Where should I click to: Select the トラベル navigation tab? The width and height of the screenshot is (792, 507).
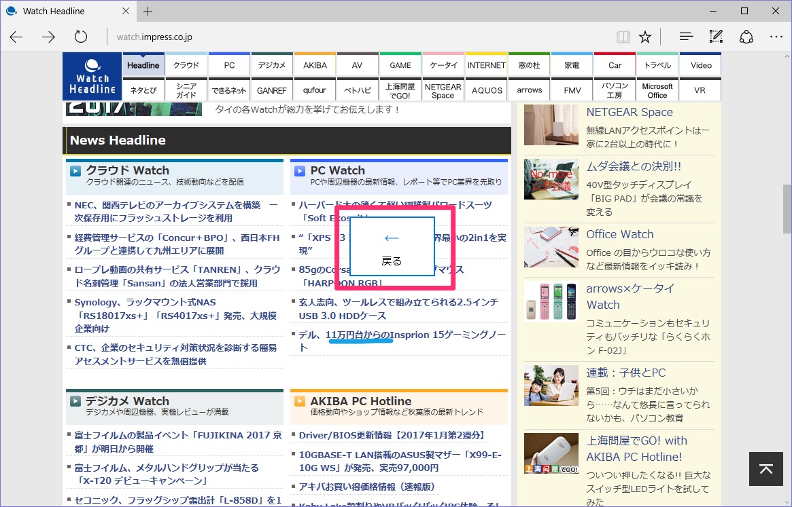pos(657,64)
